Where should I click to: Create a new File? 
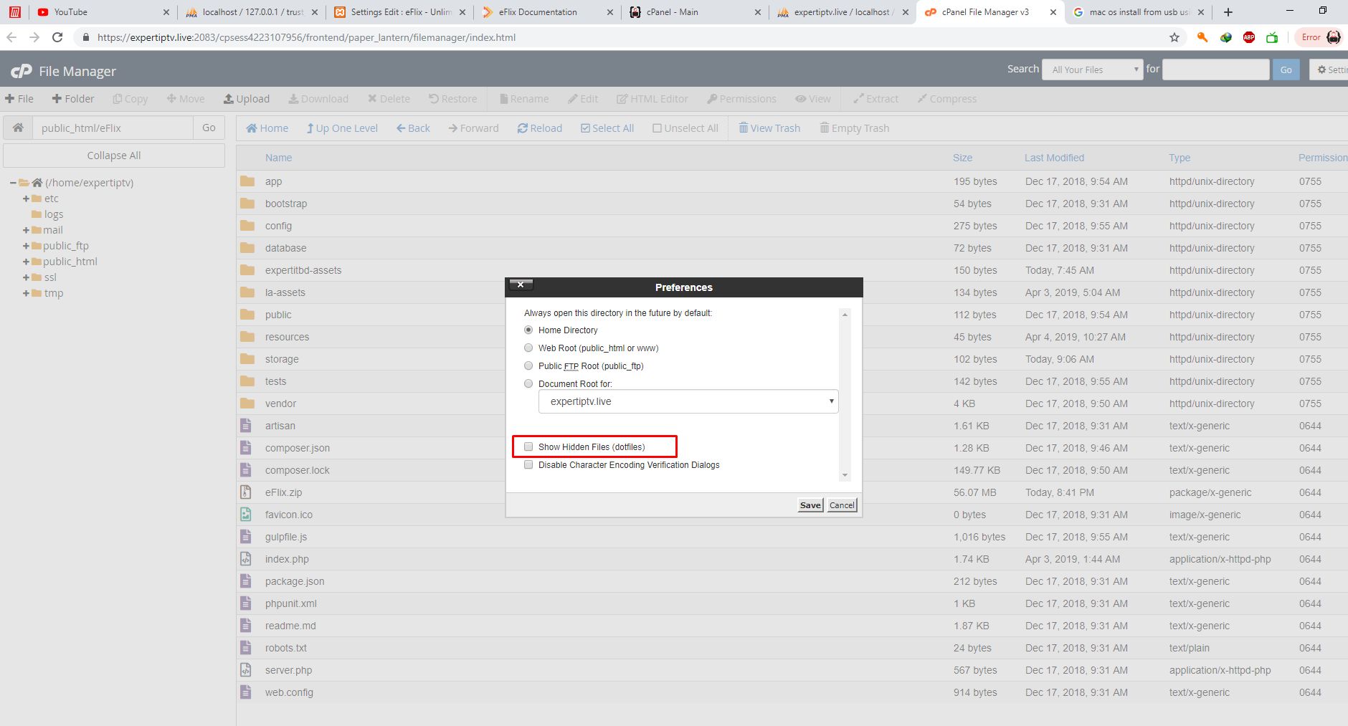[19, 99]
